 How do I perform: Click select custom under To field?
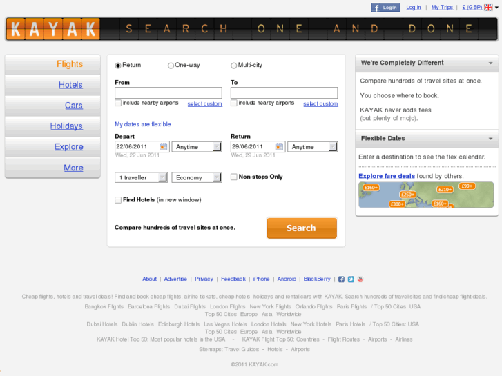(320, 103)
